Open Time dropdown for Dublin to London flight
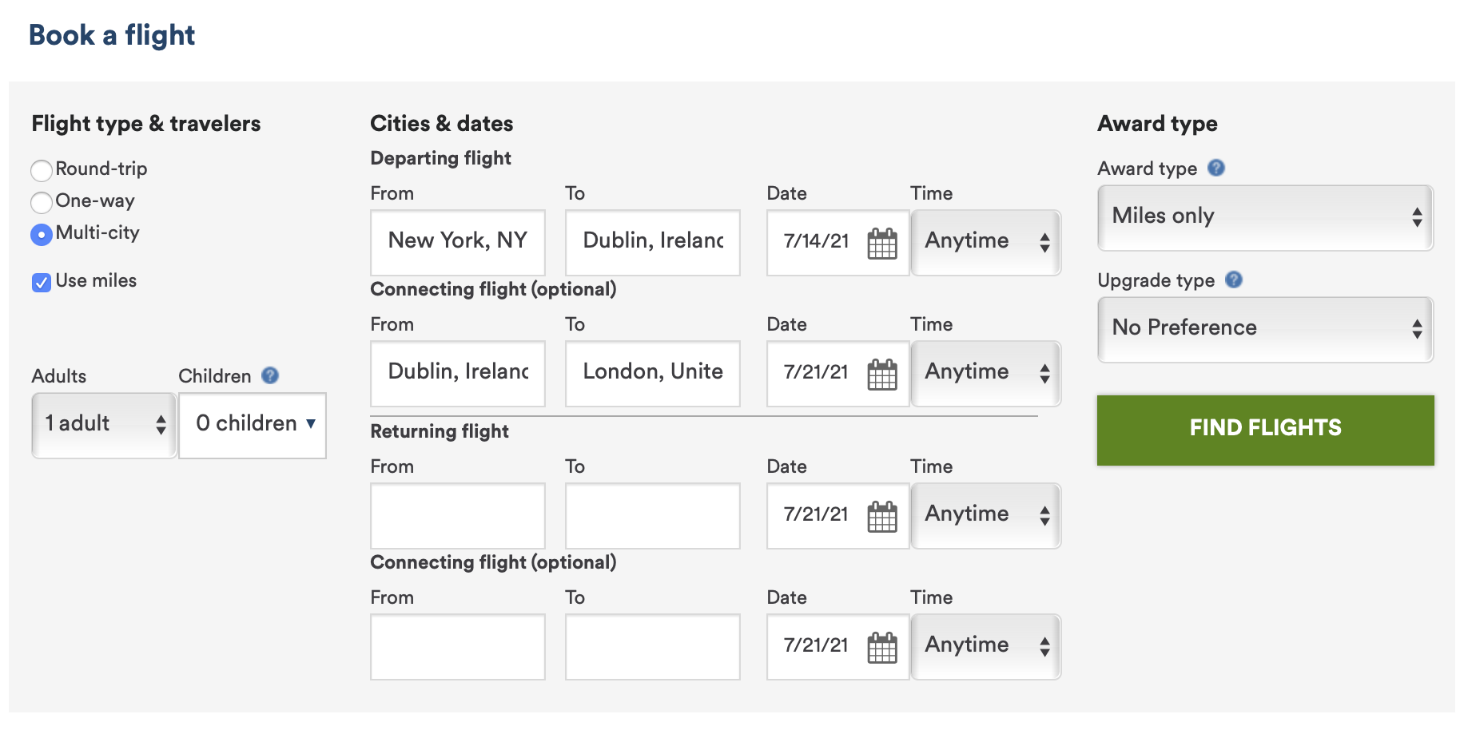 [986, 374]
